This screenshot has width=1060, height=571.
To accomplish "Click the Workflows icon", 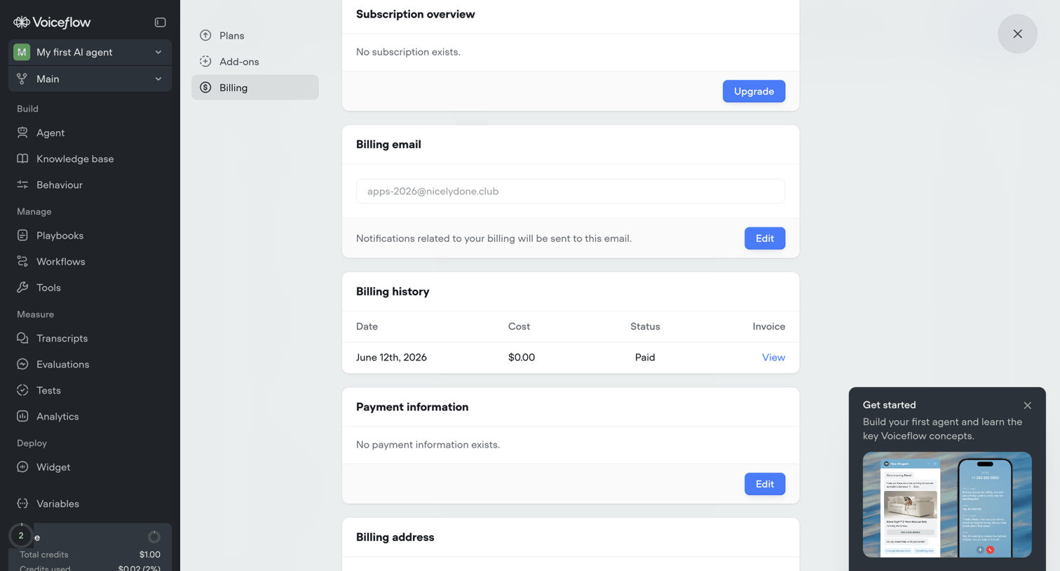I will tap(22, 261).
